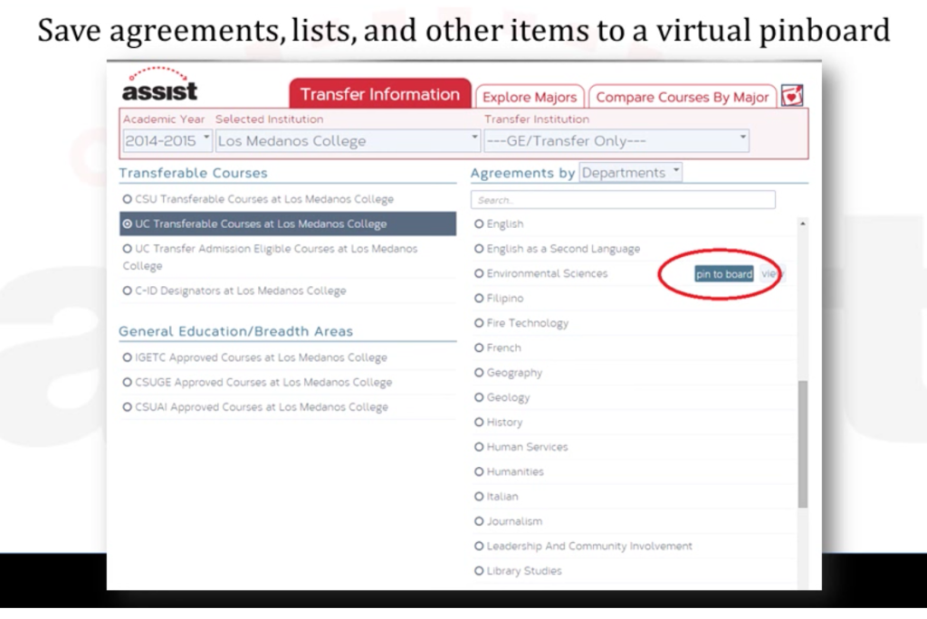Choose the Human Services department
Image resolution: width=927 pixels, height=619 pixels.
pyautogui.click(x=521, y=448)
